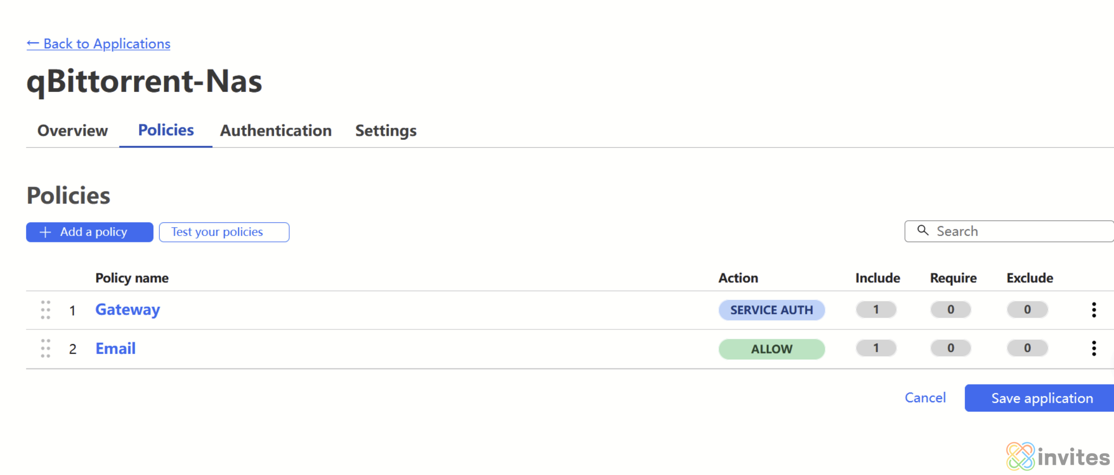Image resolution: width=1114 pixels, height=475 pixels.
Task: Go back to Applications link
Action: pyautogui.click(x=98, y=44)
